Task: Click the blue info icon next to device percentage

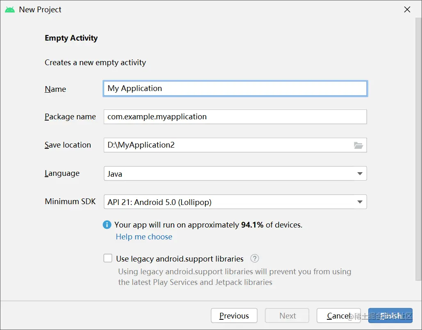Action: click(107, 225)
